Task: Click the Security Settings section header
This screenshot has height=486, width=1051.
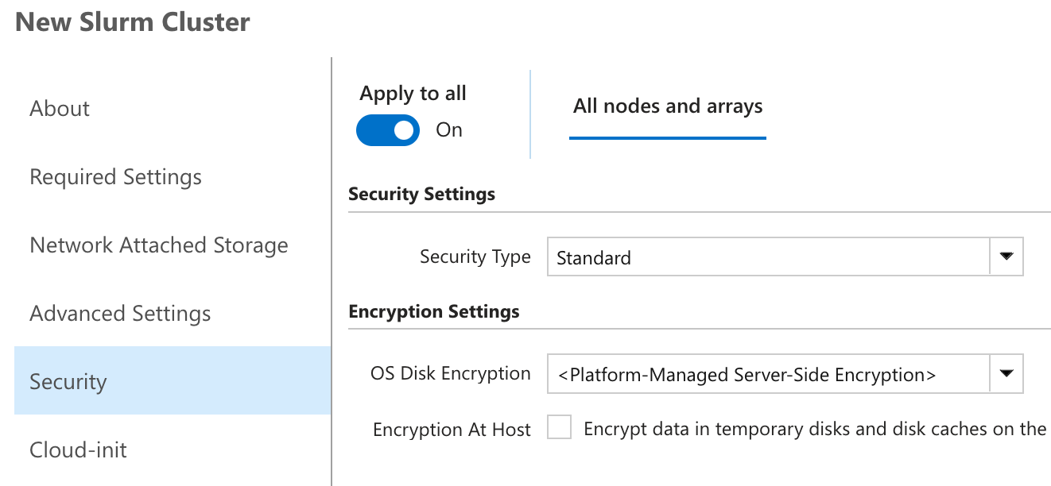Action: (x=421, y=194)
